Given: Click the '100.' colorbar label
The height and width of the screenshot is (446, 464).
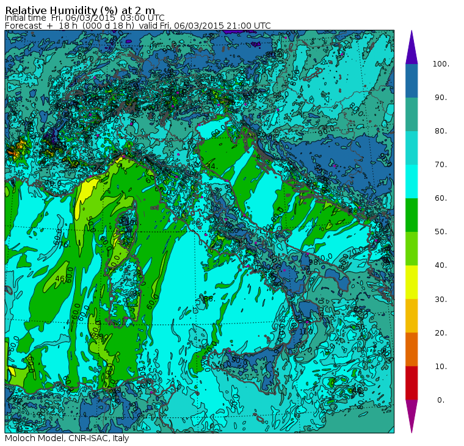Looking at the screenshot, I should pos(441,64).
